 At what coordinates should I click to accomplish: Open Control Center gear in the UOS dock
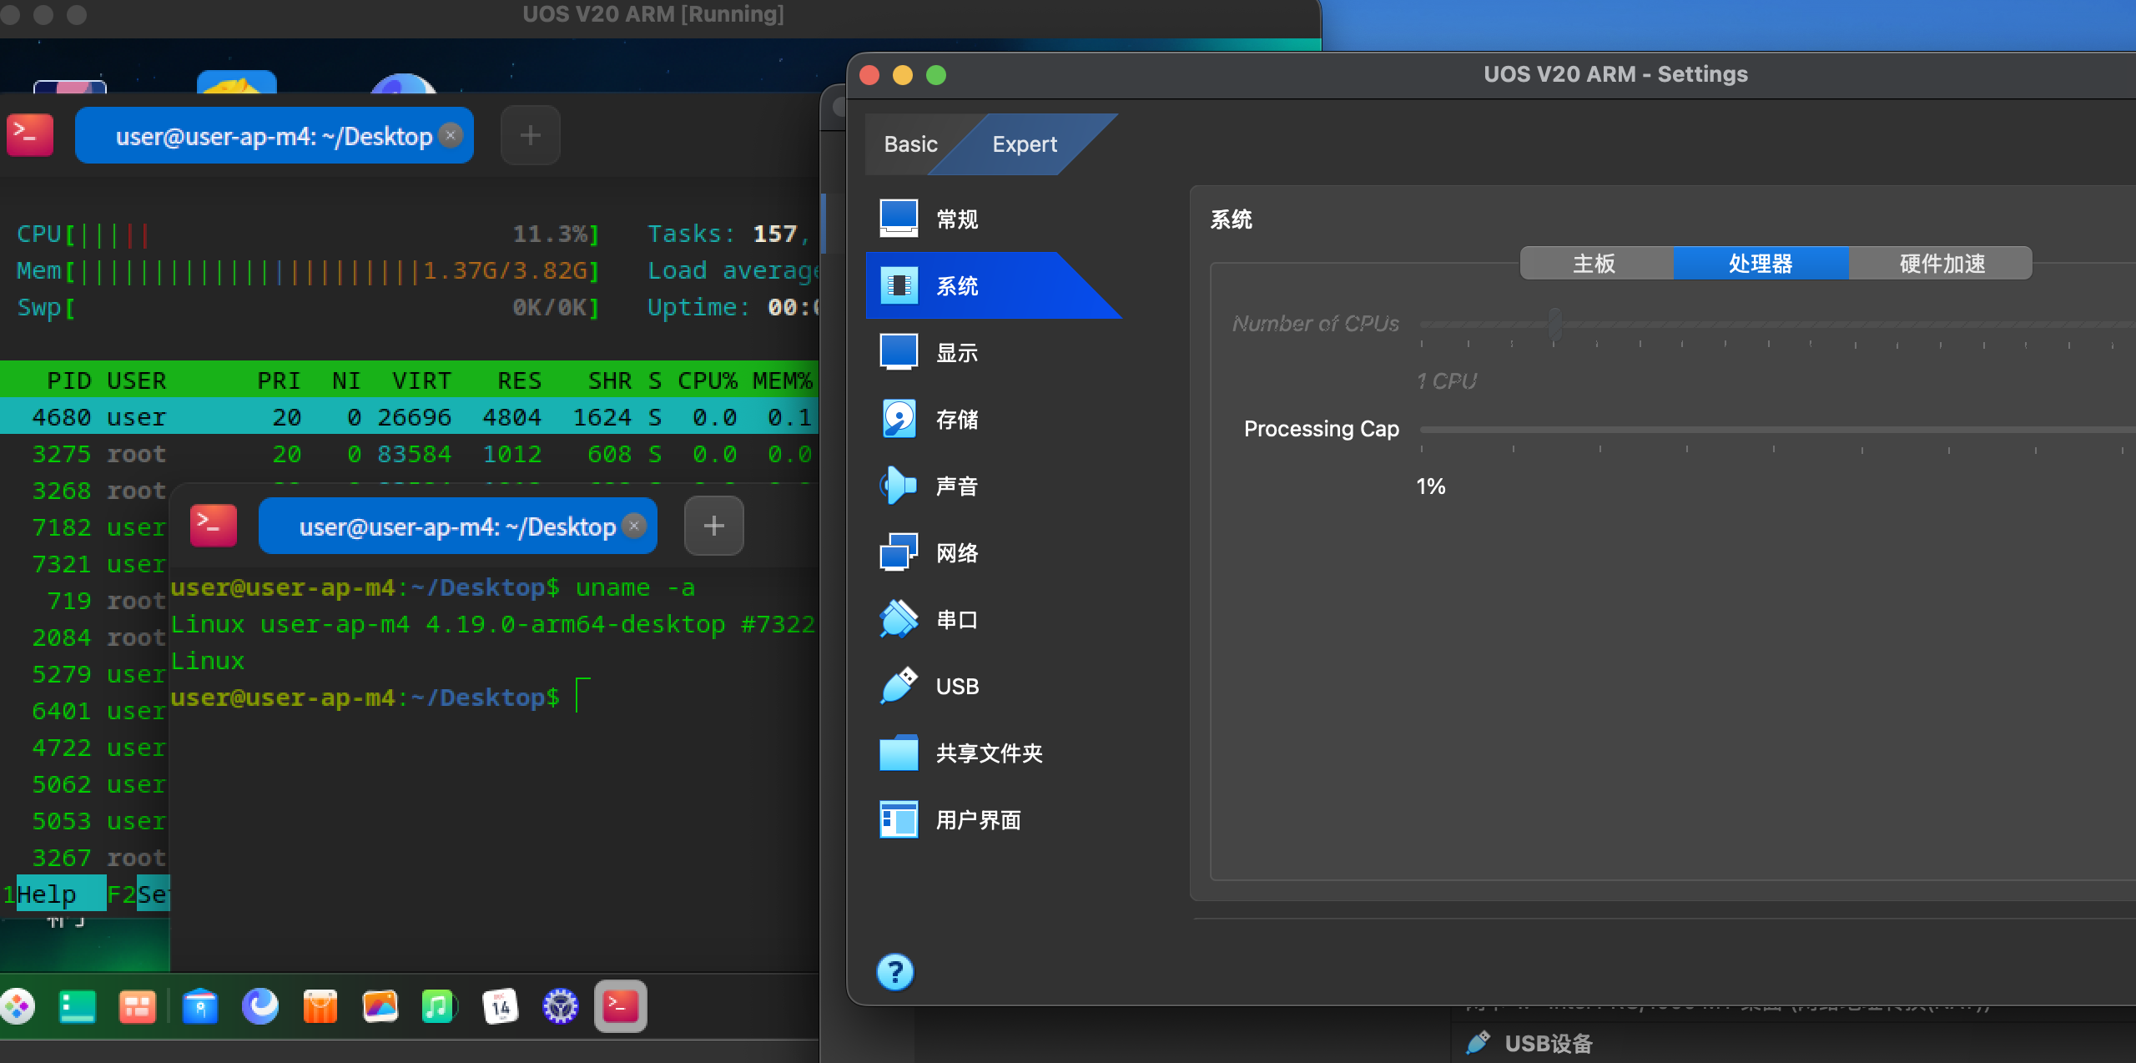pos(561,1006)
